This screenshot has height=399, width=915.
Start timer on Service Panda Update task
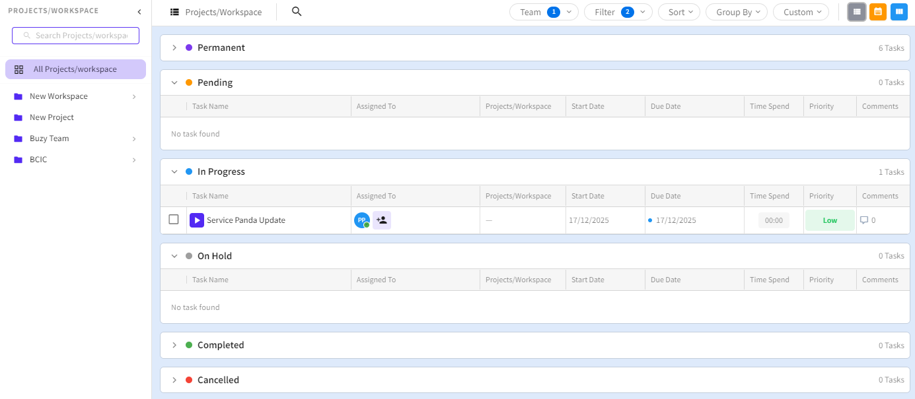(197, 220)
